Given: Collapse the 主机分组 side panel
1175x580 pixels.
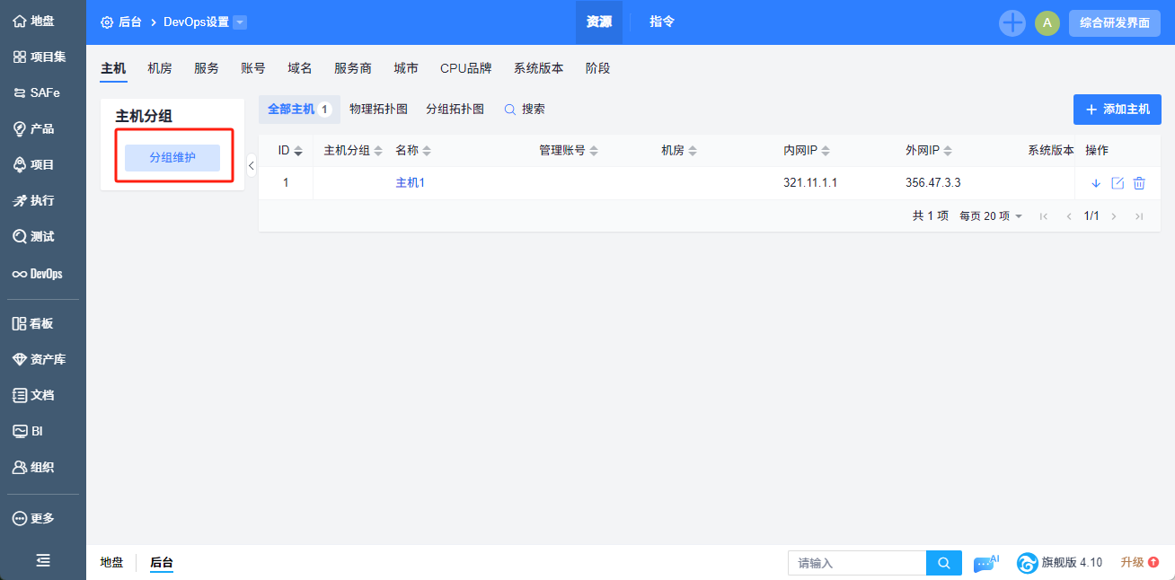Looking at the screenshot, I should tap(251, 165).
